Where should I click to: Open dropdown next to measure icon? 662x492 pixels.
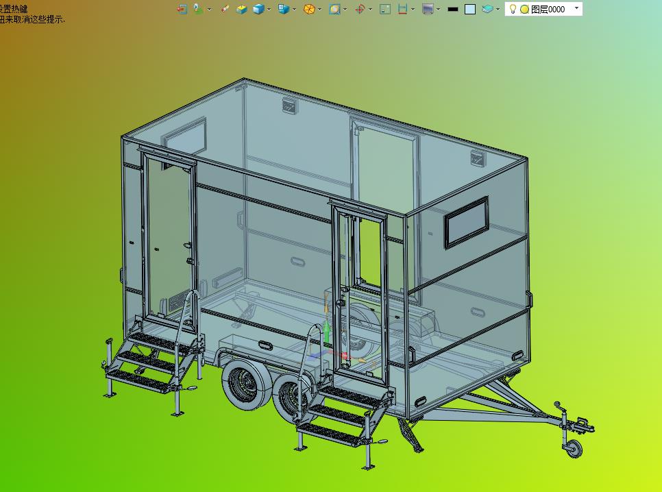413,10
